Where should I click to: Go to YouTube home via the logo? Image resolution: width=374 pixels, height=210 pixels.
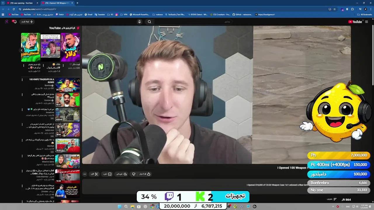(x=355, y=22)
